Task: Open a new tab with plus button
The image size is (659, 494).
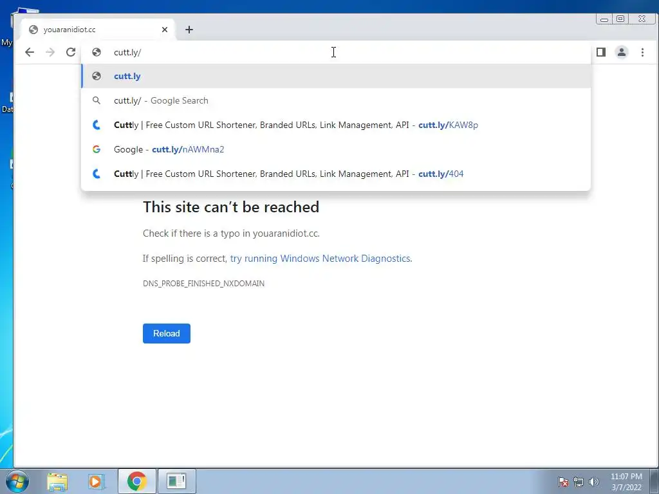Action: point(189,30)
